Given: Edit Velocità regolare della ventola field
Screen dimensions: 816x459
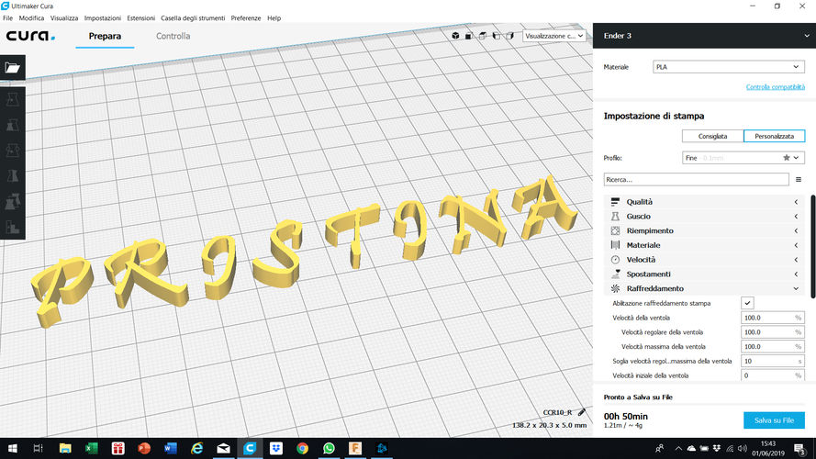Looking at the screenshot, I should (x=772, y=332).
